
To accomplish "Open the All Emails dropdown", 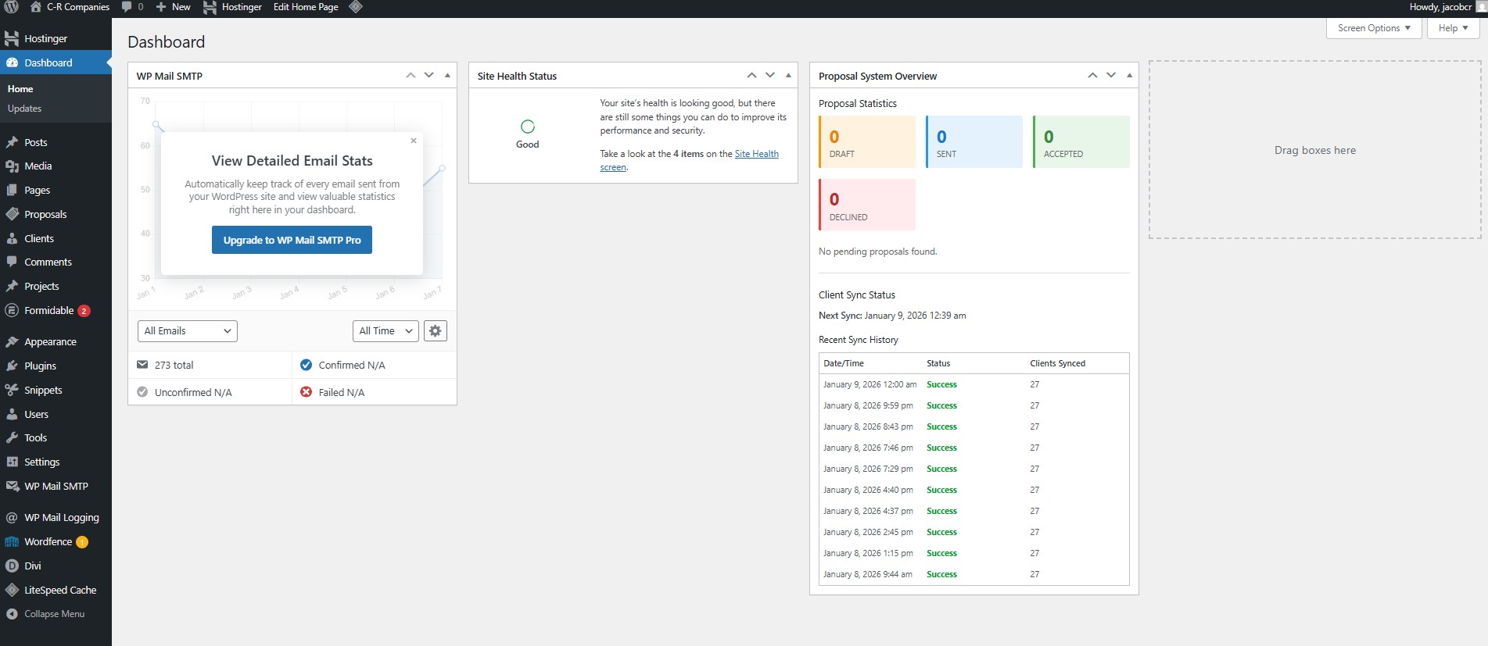I will pyautogui.click(x=188, y=331).
